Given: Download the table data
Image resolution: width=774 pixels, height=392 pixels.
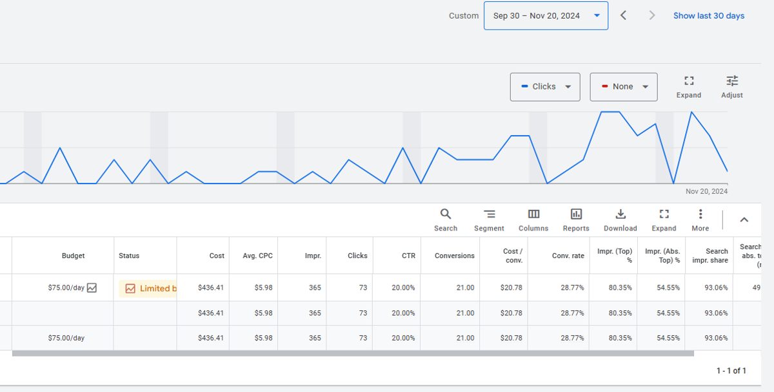Looking at the screenshot, I should point(620,220).
